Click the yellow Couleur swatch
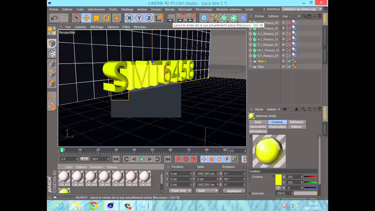Image resolution: width=375 pixels, height=211 pixels. click(278, 180)
